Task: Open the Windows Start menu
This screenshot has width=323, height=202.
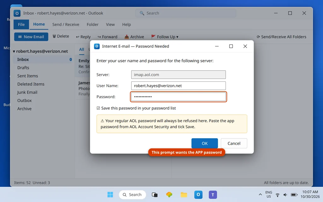Action: (x=110, y=194)
